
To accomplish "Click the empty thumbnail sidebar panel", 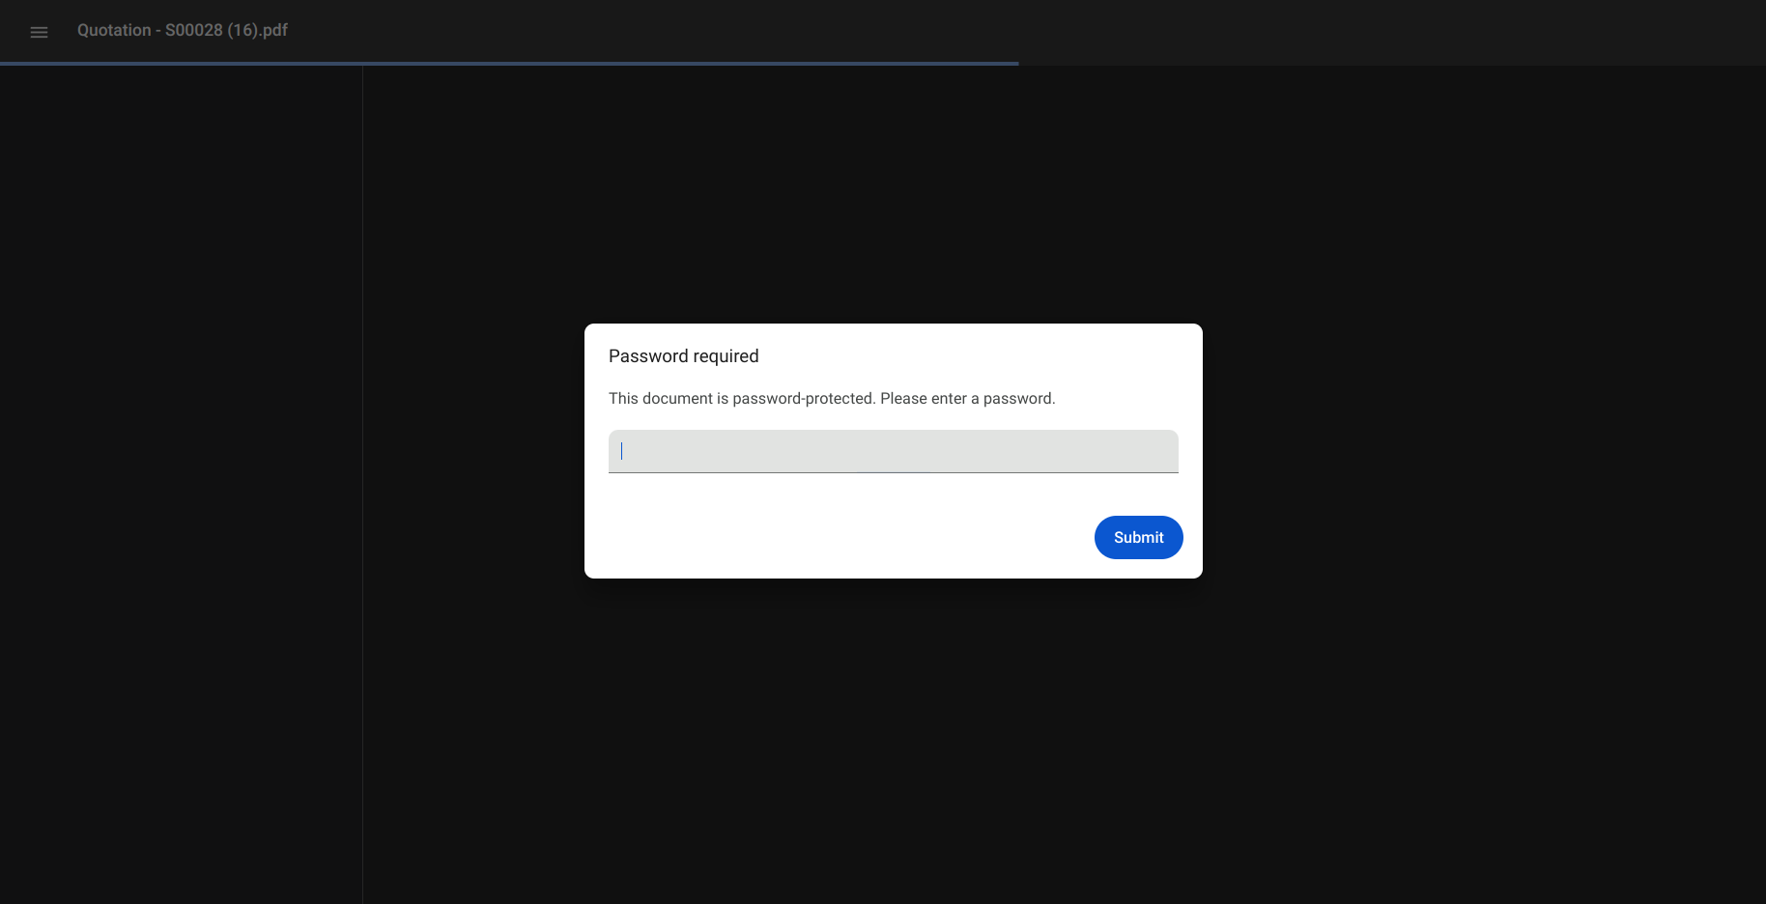I will (181, 485).
